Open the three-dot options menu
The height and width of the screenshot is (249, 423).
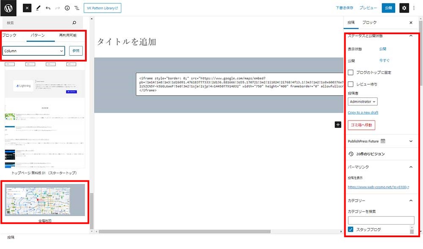(x=414, y=8)
